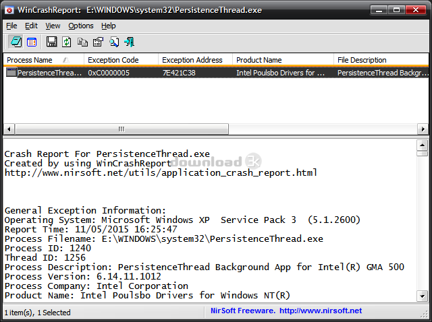Click the 'Thread ID: 1256' line
The width and height of the screenshot is (432, 322).
tap(45, 257)
